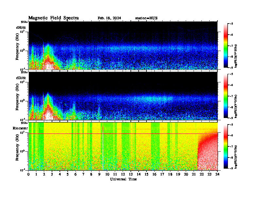
Task: Click the "station=HUS" label
Action: [x=146, y=18]
